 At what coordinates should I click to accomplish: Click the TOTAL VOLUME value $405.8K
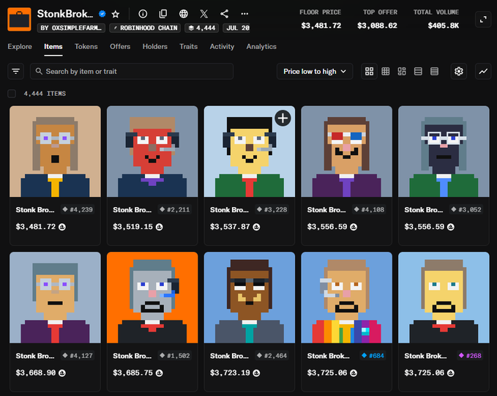point(444,26)
